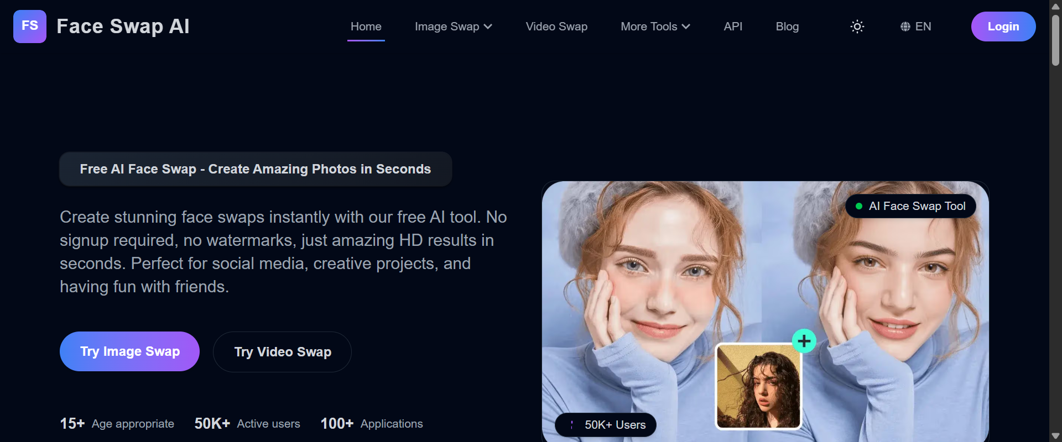Click the page vertical scrollbar thumb
Viewport: 1062px width, 442px height.
tap(1055, 40)
